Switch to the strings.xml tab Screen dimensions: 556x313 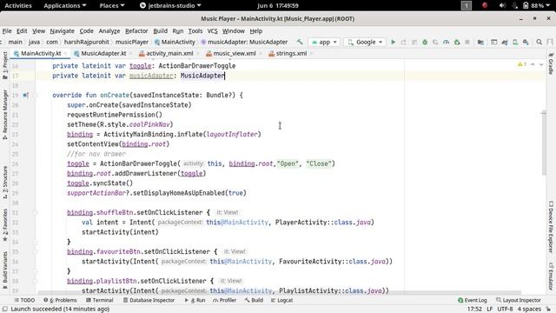[291, 54]
